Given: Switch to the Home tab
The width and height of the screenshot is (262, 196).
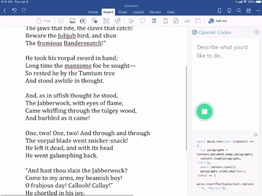Looking at the screenshot, I should click(93, 12).
